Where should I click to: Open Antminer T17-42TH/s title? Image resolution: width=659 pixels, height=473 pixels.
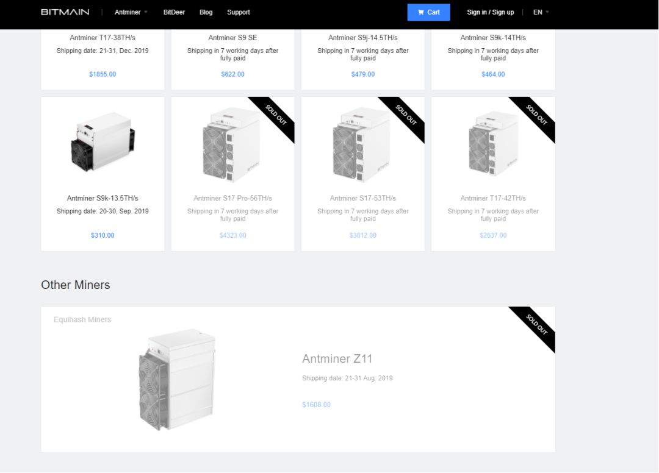pos(493,198)
